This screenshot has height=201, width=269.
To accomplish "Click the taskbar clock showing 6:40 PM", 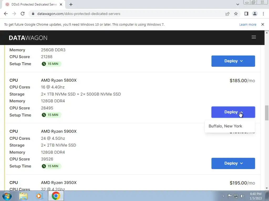I will (256, 196).
